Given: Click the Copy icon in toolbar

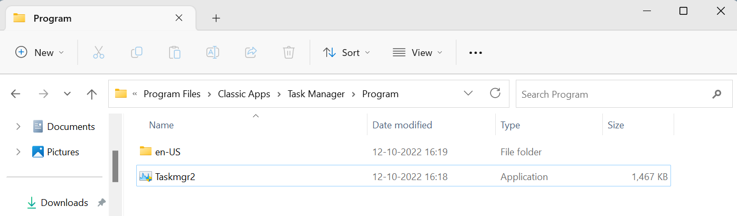Looking at the screenshot, I should click(x=137, y=52).
